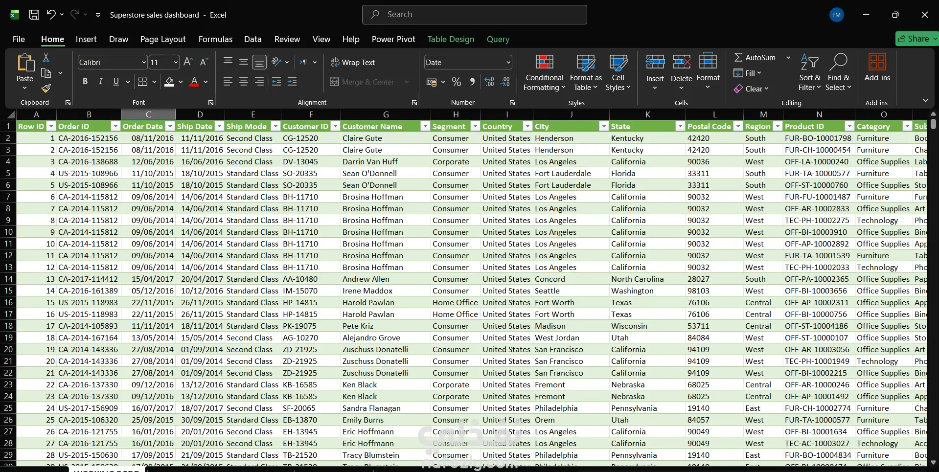Click the Orientation text angle icon
Screen dimensions: 939x472
pos(277,62)
